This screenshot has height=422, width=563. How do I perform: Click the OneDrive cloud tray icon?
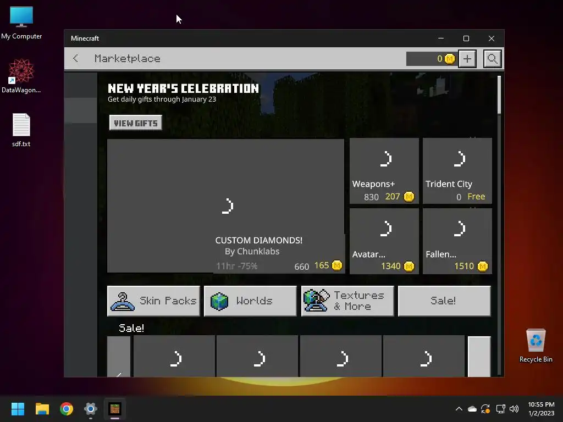click(x=472, y=409)
